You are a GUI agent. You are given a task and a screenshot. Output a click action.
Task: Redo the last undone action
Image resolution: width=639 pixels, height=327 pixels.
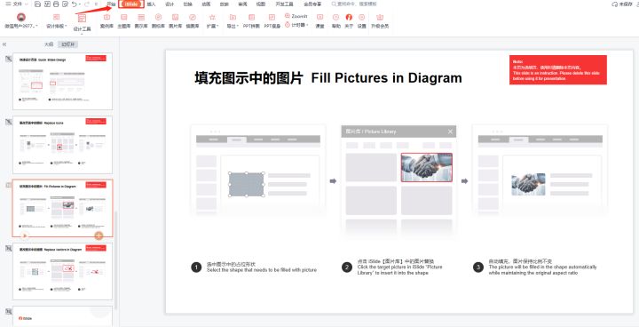pos(87,4)
